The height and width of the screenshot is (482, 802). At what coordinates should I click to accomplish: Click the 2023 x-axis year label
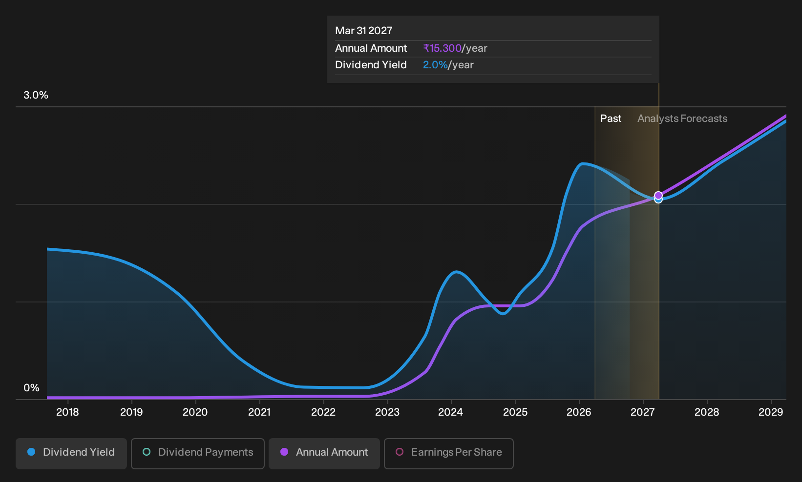click(387, 412)
